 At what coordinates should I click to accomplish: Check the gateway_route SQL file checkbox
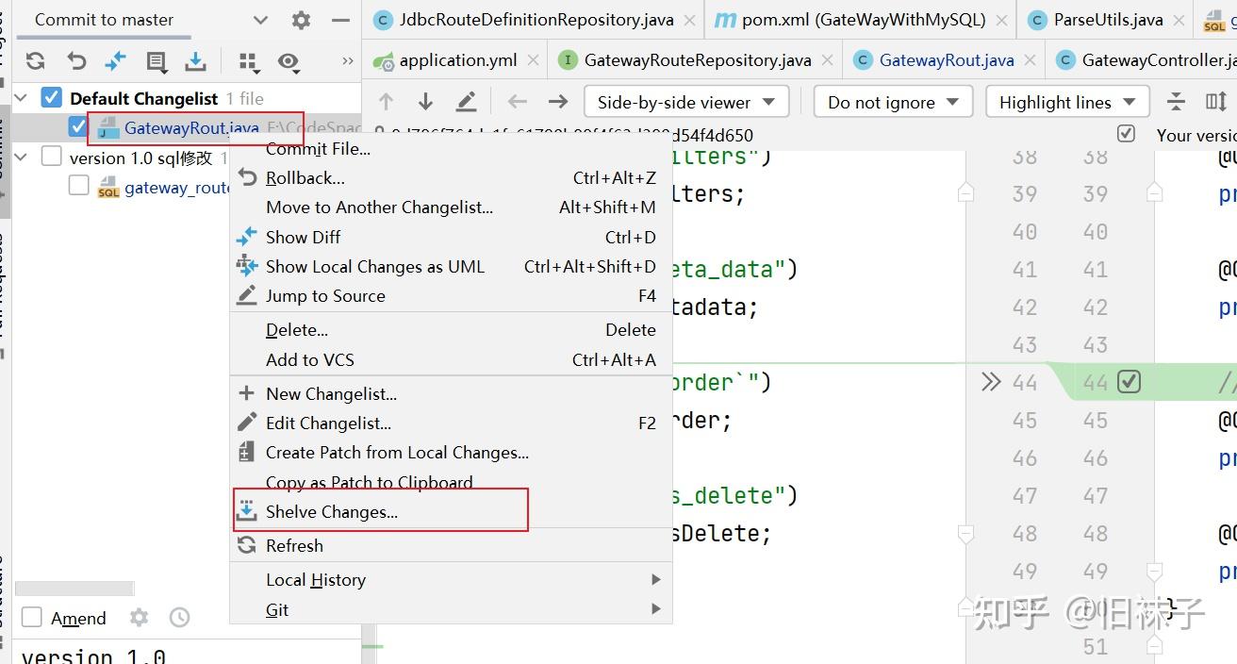click(x=79, y=187)
